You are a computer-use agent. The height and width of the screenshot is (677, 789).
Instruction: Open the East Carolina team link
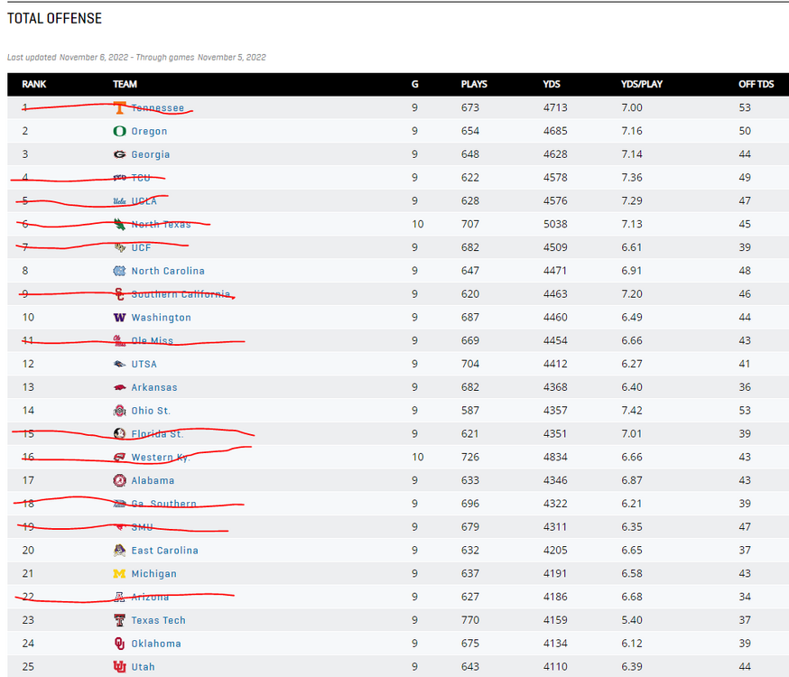tap(164, 551)
